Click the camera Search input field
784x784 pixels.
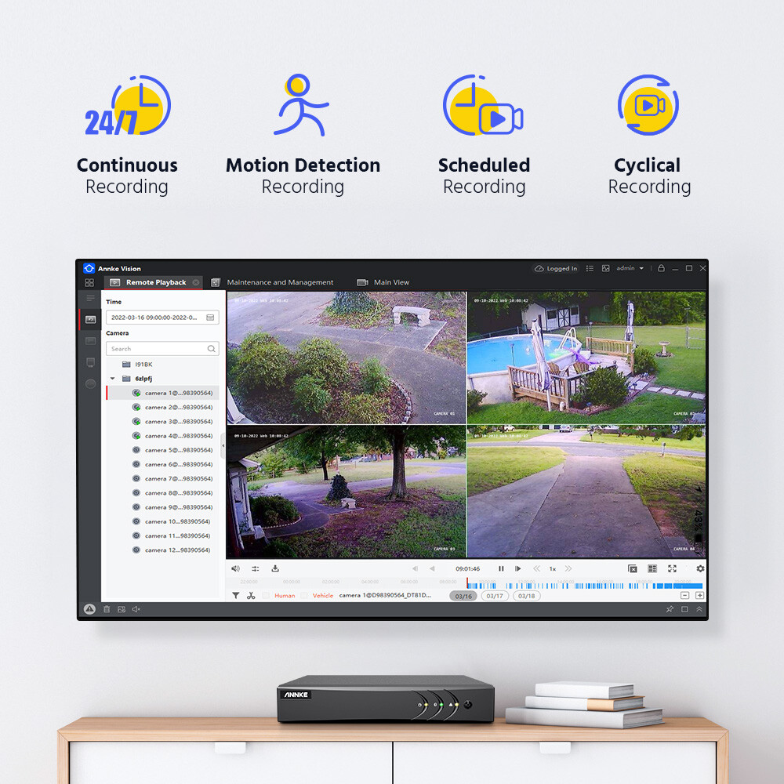pyautogui.click(x=157, y=349)
